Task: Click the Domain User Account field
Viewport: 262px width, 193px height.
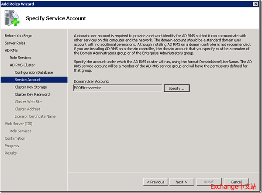Action: coord(117,88)
